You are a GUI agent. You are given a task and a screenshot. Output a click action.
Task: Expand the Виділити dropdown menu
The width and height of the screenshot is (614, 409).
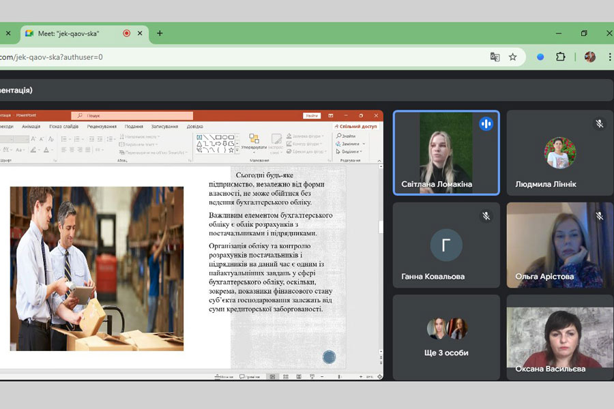[x=363, y=151]
